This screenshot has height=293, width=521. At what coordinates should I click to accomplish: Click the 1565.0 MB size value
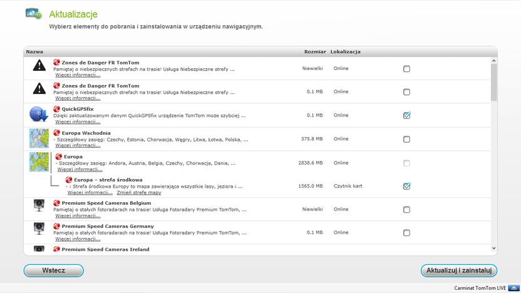click(311, 186)
